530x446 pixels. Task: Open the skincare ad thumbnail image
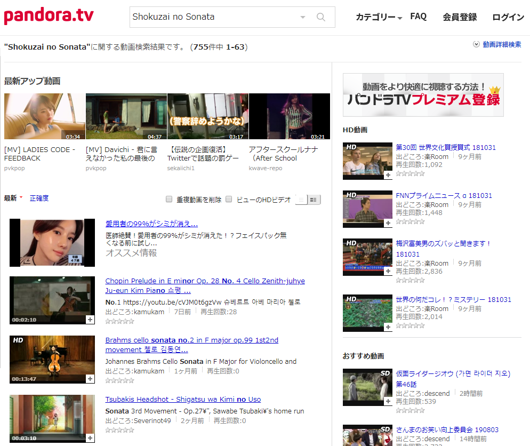point(52,243)
